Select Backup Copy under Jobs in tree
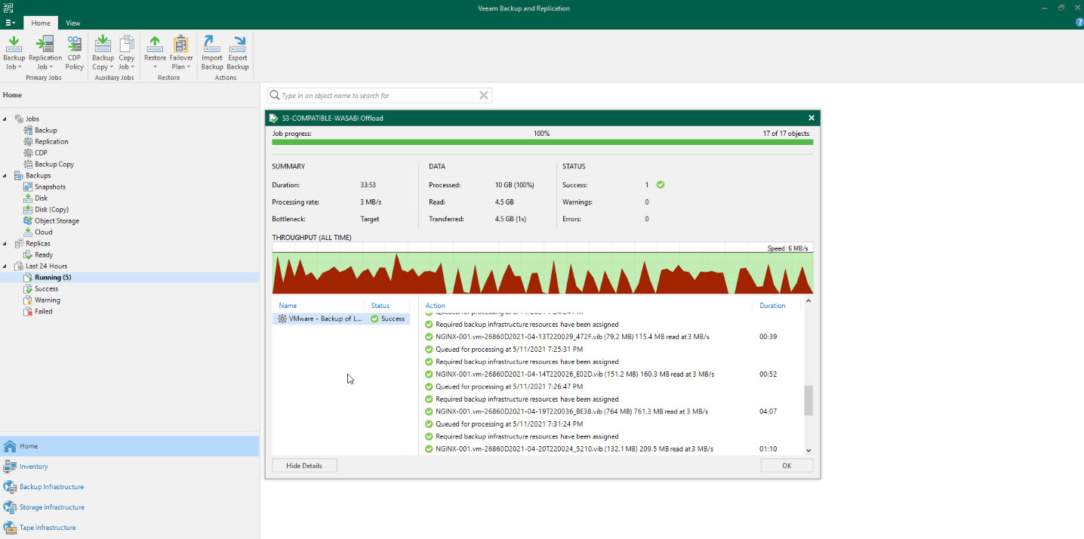This screenshot has height=539, width=1084. [x=54, y=164]
